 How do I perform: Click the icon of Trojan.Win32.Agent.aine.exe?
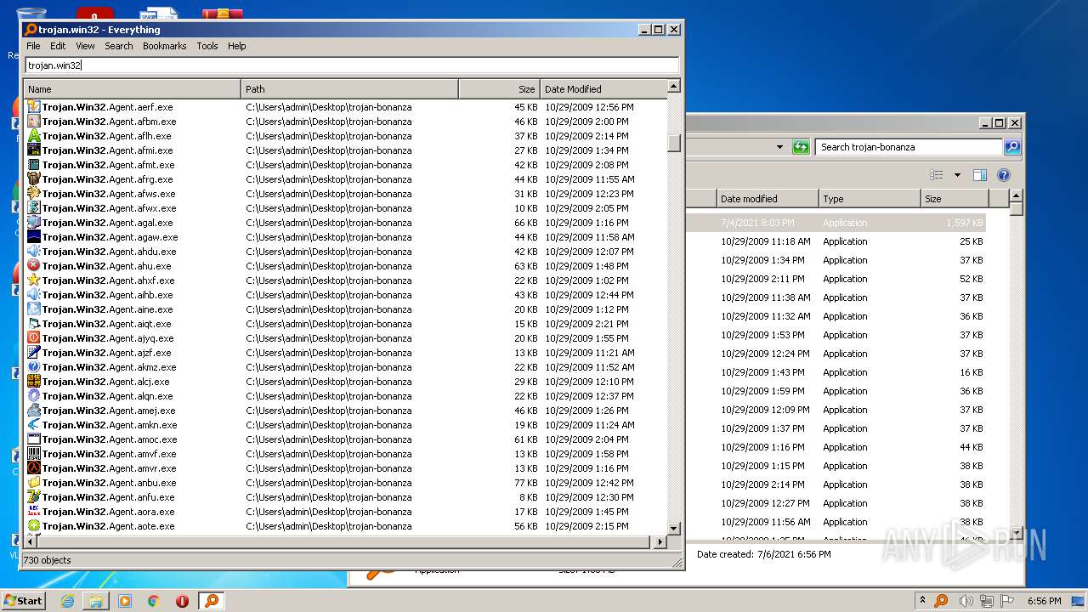tap(34, 309)
